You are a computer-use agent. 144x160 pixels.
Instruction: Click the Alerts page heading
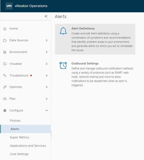click(x=60, y=16)
